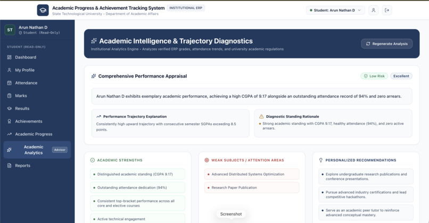The width and height of the screenshot is (429, 223).
Task: Click the CGPA 9.17 summary statement
Action: click(252, 96)
